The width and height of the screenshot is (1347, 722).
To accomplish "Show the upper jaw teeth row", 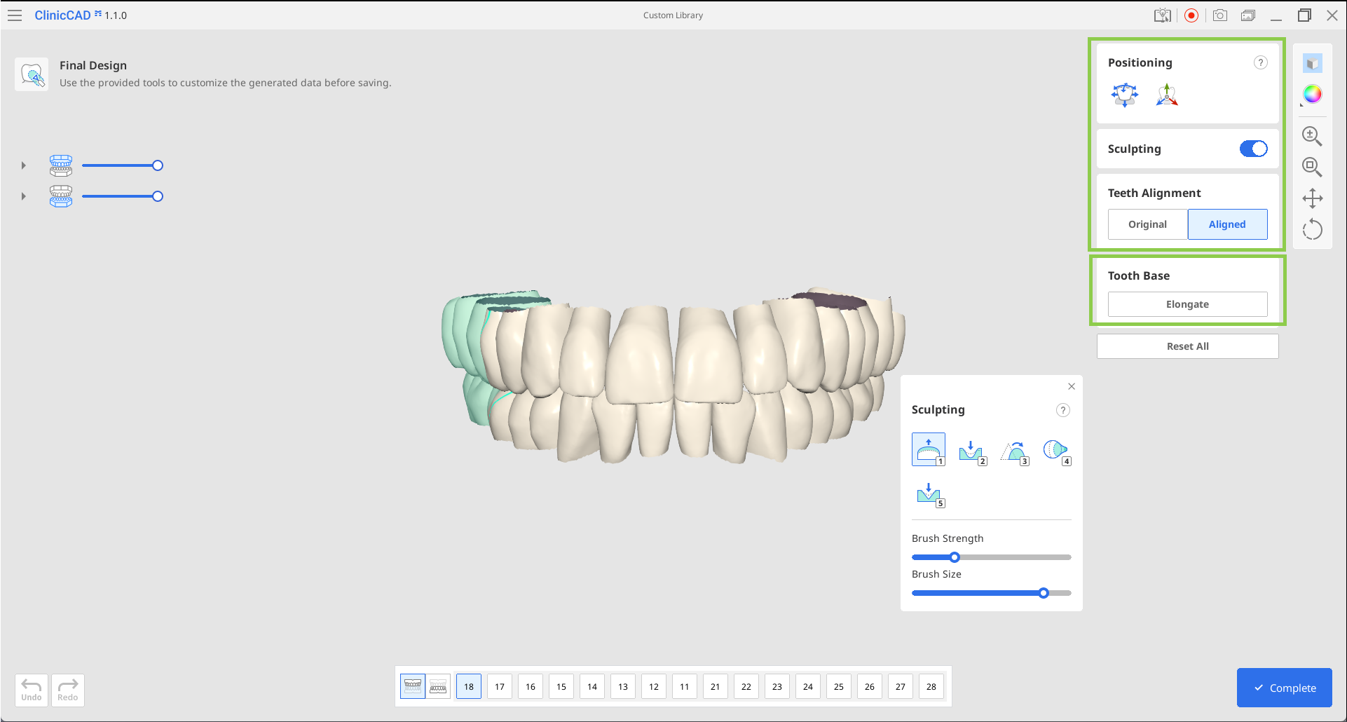I will [413, 686].
